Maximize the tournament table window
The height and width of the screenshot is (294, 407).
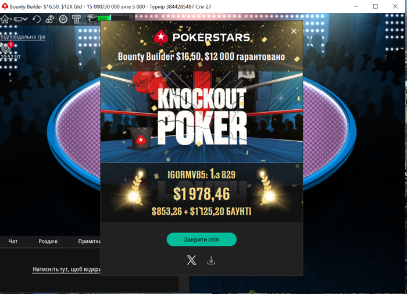[x=376, y=6]
